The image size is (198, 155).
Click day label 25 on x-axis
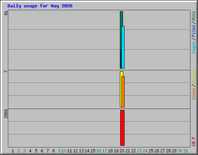151,151
